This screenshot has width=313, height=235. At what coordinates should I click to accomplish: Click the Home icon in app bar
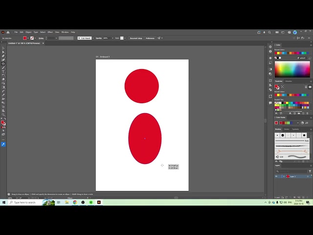tap(8, 32)
